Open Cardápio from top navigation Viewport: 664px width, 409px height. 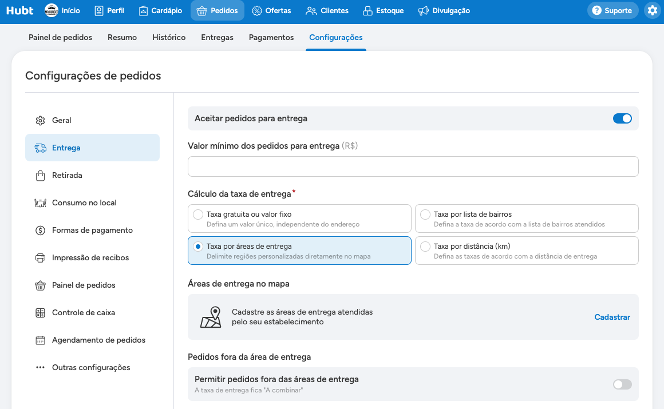pos(160,11)
